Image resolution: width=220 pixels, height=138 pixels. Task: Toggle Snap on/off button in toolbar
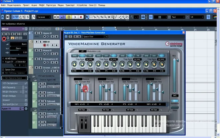[x=151, y=17]
